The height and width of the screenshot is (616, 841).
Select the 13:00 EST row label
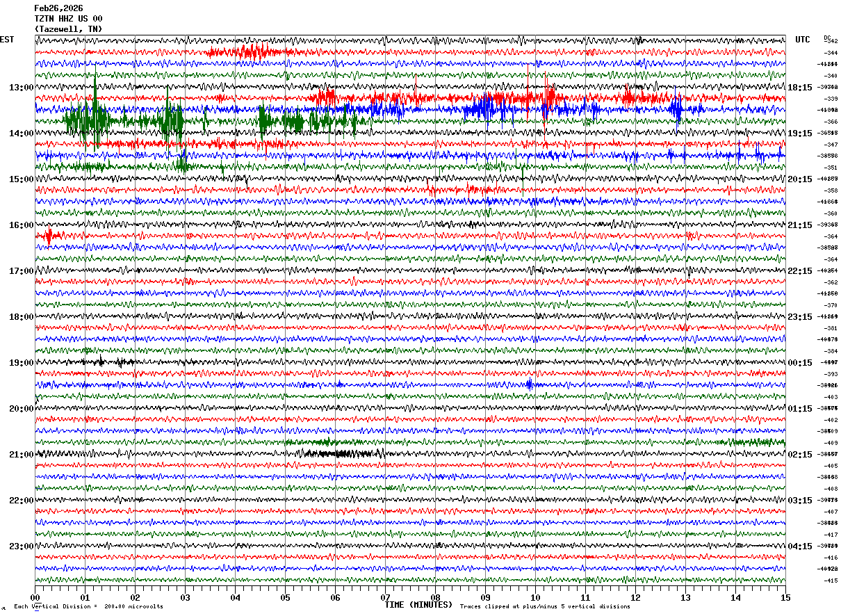pos(22,88)
